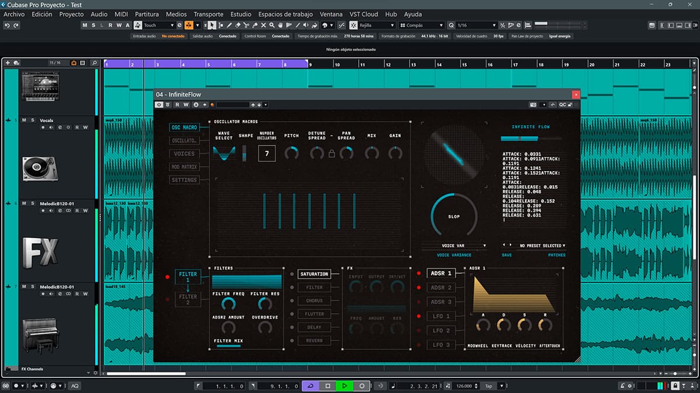Viewport: 700px width, 393px height.
Task: Click the large SLOP knob
Action: [454, 217]
